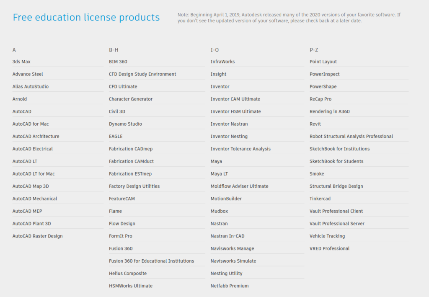Click Inventor Nastran
The height and width of the screenshot is (297, 429).
click(229, 124)
